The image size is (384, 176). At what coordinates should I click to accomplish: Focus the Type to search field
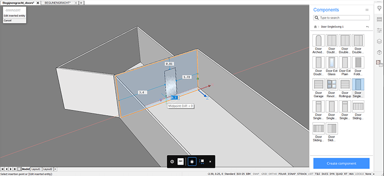(341, 18)
